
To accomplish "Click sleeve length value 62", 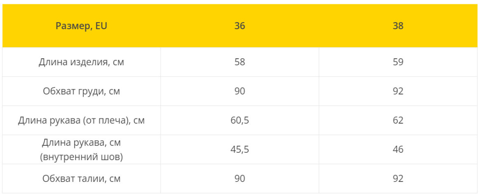I will tap(398, 121).
